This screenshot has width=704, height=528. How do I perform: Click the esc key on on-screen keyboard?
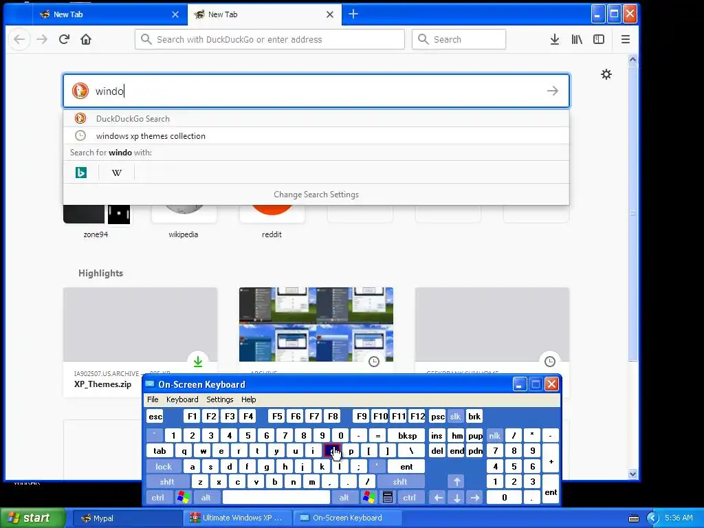155,416
